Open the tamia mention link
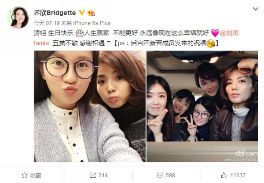 coord(41,43)
